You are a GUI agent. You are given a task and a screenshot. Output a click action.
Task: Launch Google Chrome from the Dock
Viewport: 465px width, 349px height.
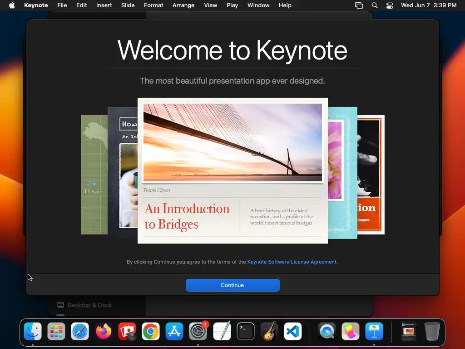(151, 331)
